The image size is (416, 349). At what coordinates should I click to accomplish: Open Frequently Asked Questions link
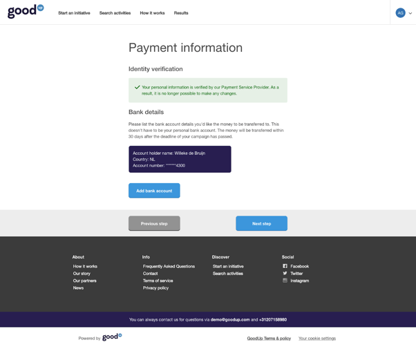point(169,266)
